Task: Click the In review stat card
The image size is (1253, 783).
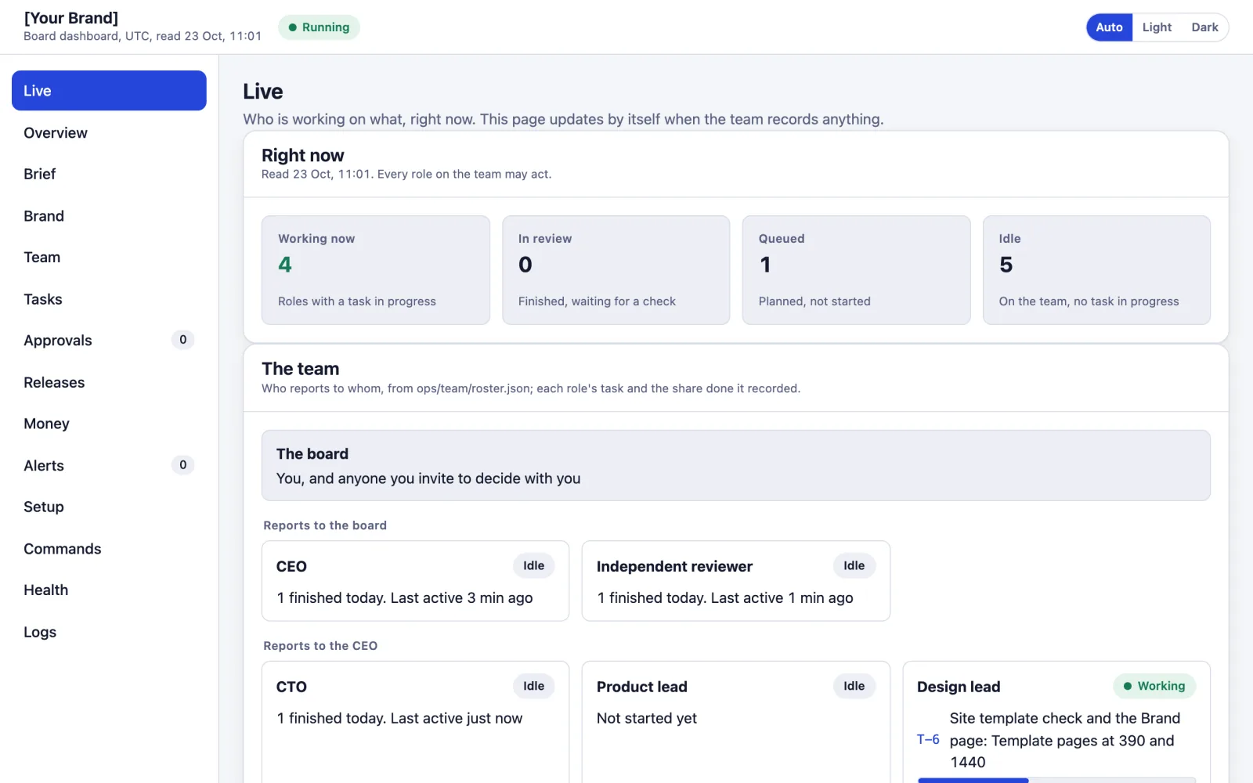Action: [616, 270]
